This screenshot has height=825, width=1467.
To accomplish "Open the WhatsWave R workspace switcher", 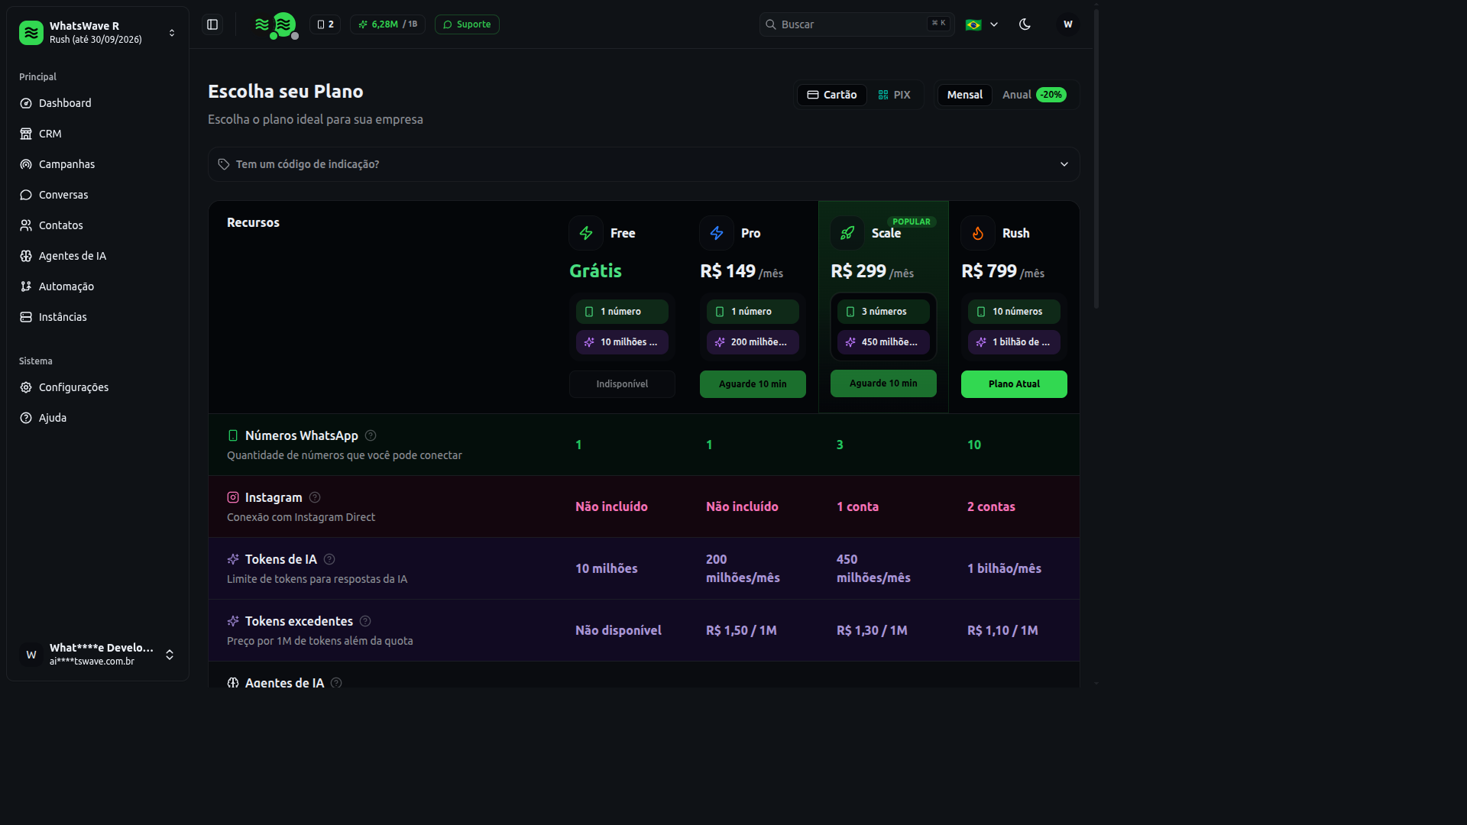I will 98,32.
